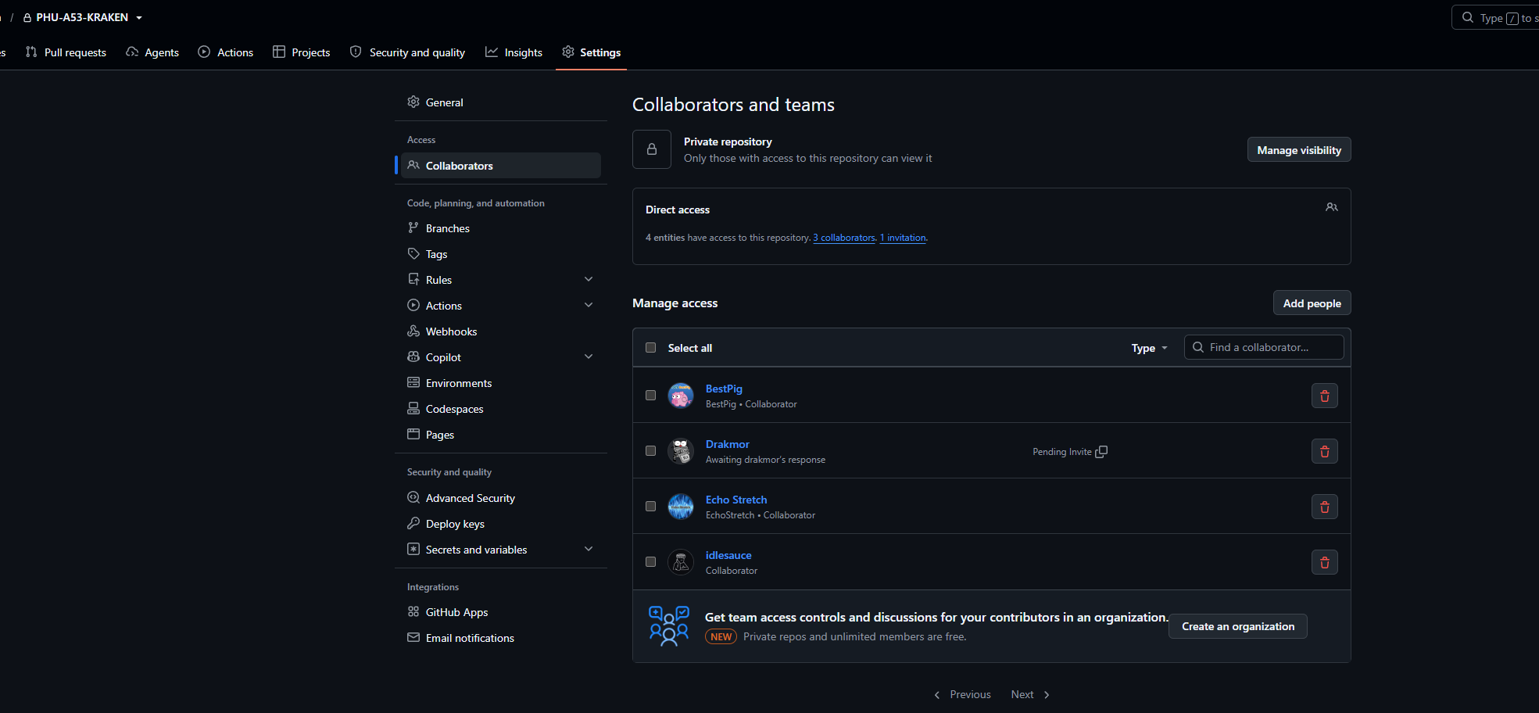Open Pages settings

pos(501,435)
